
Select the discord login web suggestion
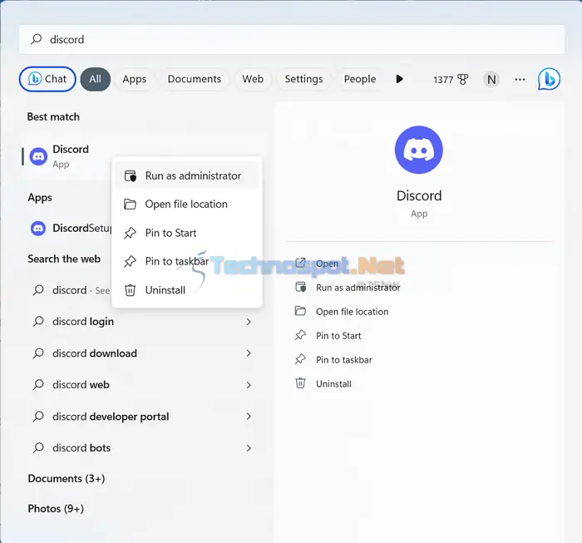click(143, 322)
